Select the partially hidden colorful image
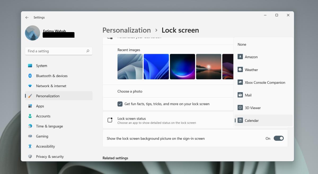 coord(228,67)
